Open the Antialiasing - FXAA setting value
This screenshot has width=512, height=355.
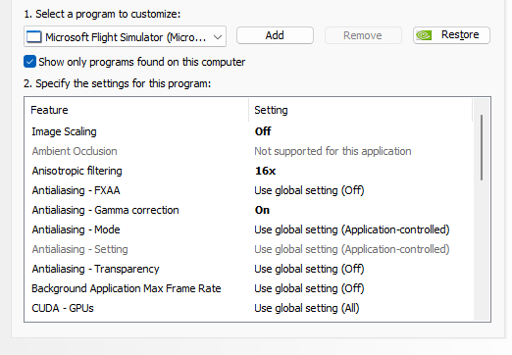tap(309, 190)
